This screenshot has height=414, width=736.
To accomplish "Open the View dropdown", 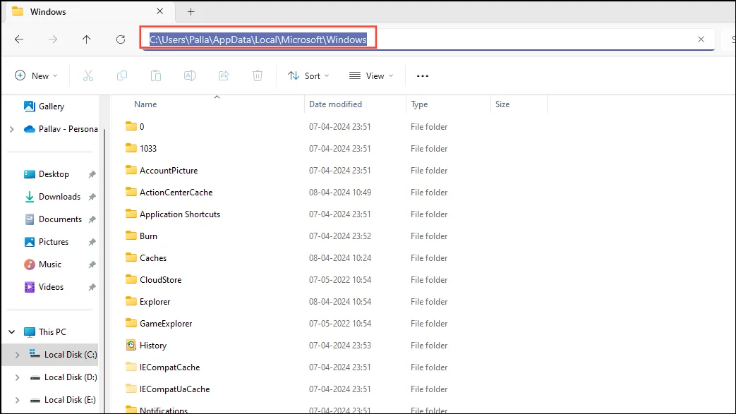I will [370, 75].
